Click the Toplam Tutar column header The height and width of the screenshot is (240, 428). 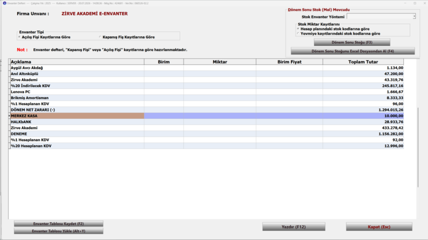coord(363,62)
